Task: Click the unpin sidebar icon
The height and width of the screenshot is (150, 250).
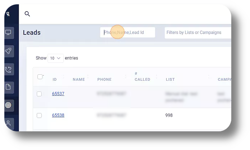Action: (x=8, y=14)
